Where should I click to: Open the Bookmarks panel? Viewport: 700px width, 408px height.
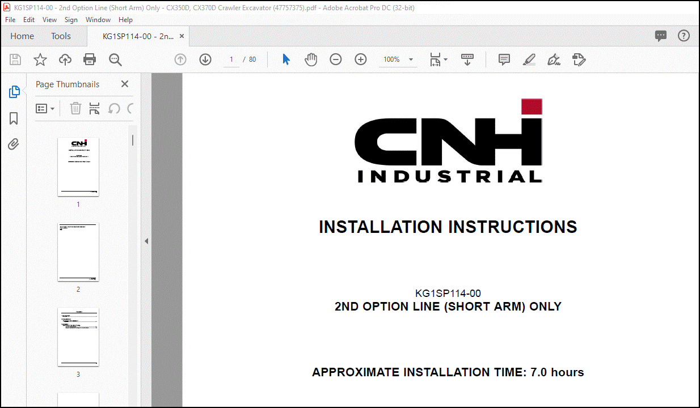(14, 118)
